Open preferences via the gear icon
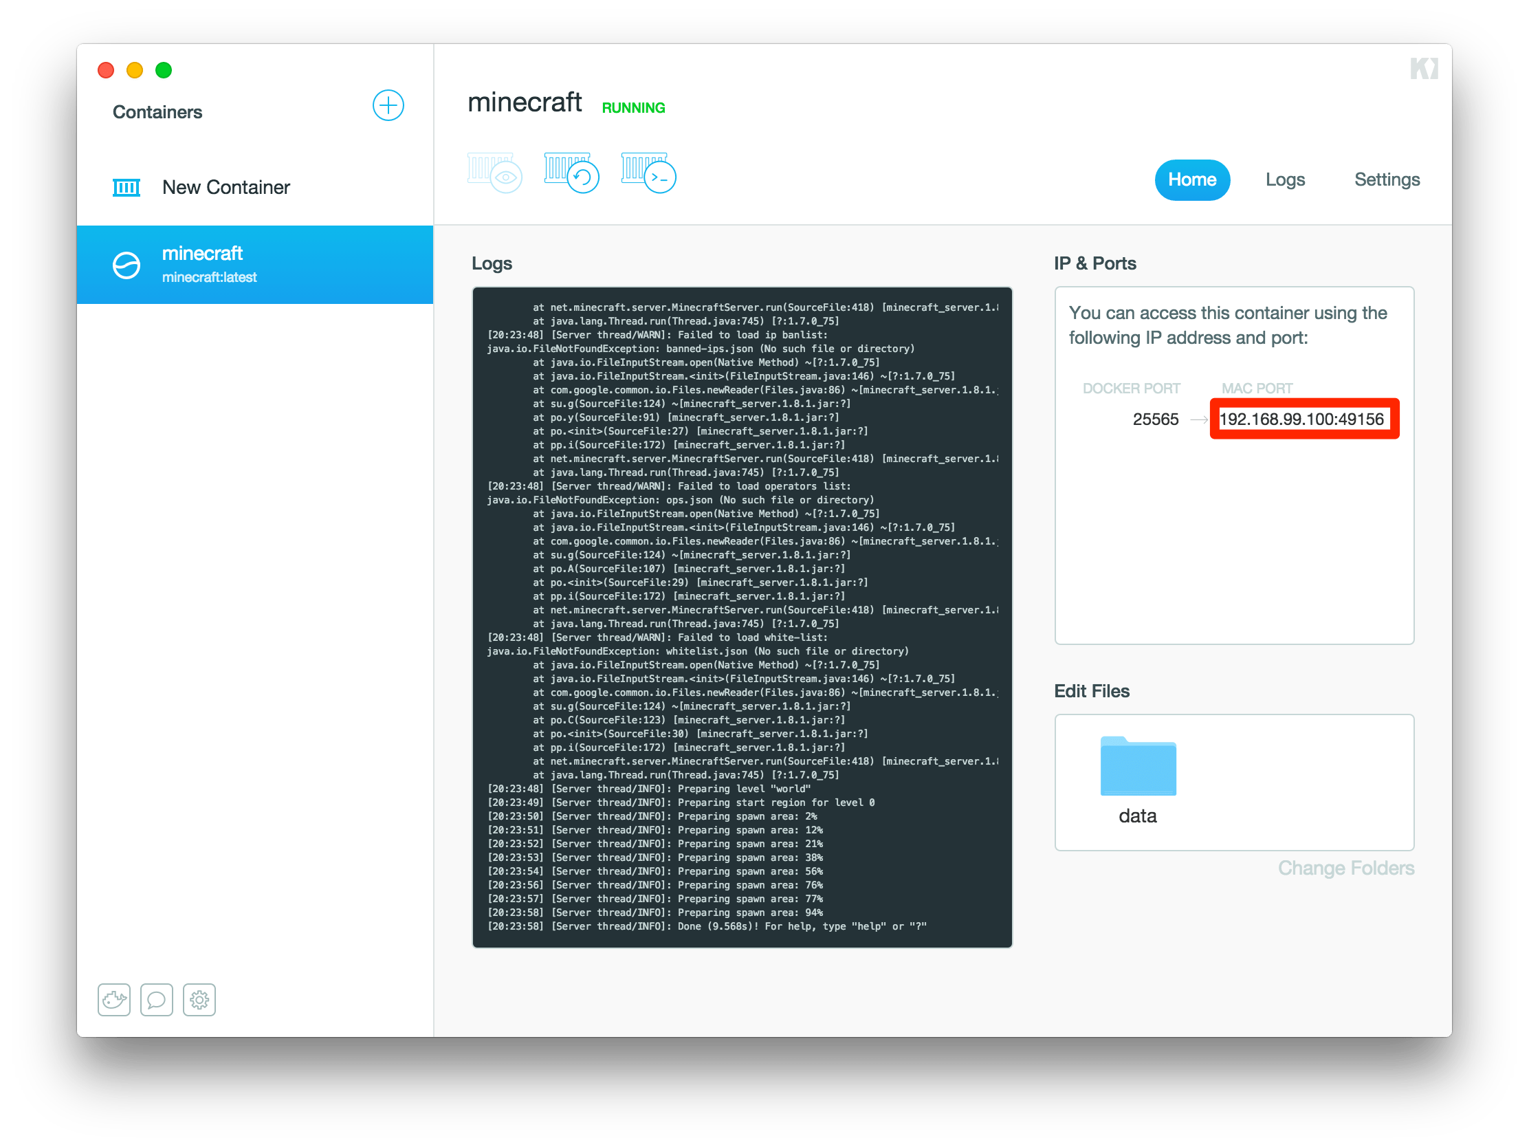 coord(200,1000)
